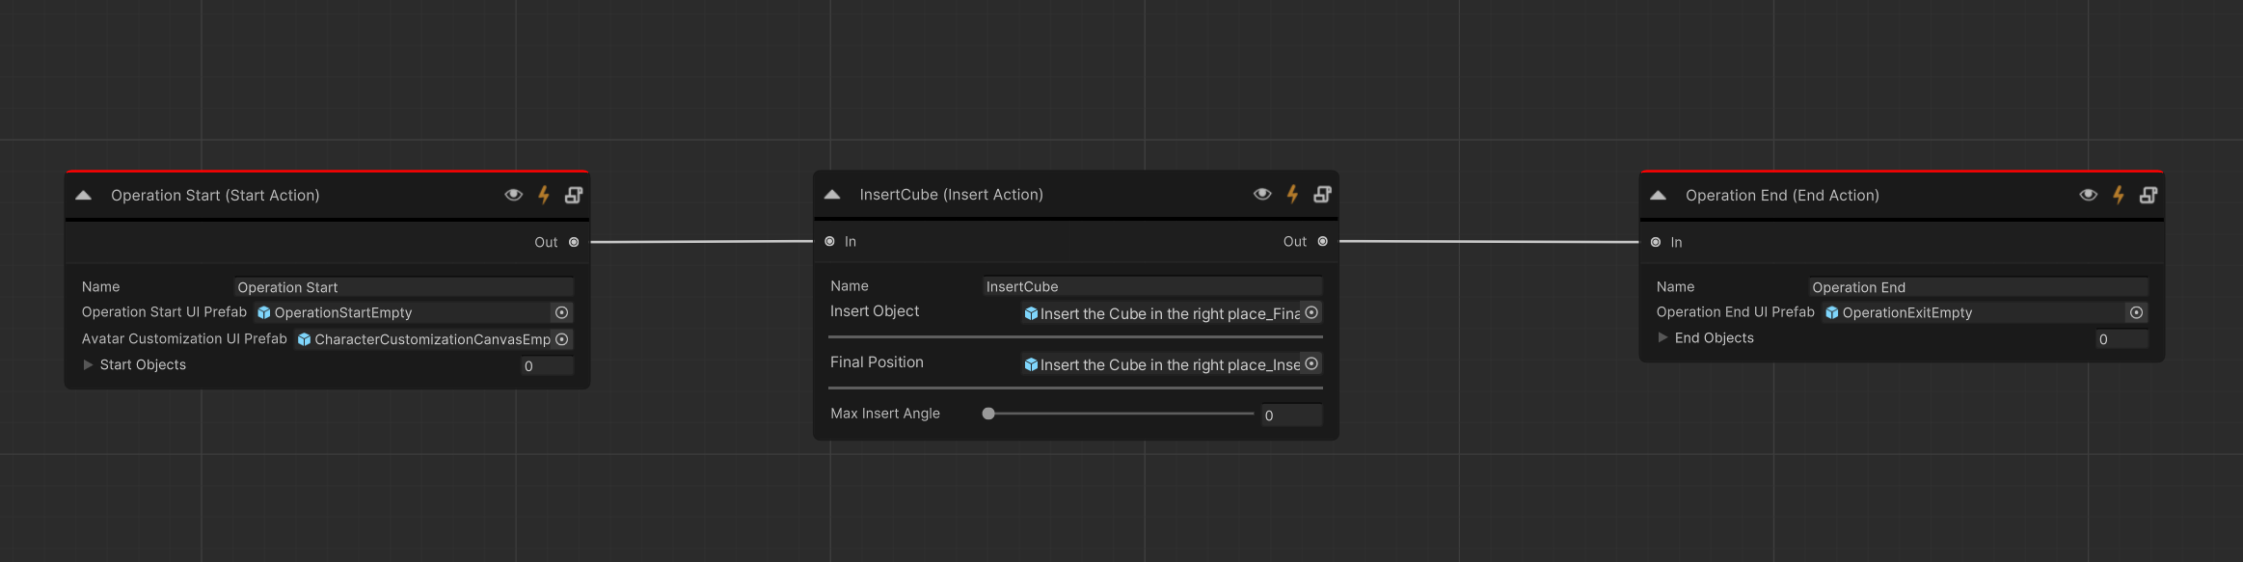
Task: Click lightning bolt icon on InsertCube node
Action: [1292, 194]
